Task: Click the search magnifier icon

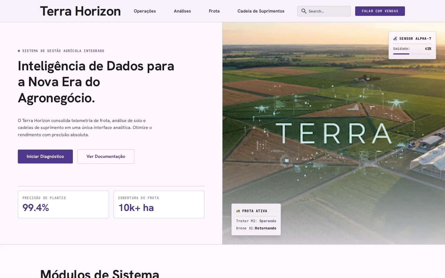Action: [304, 11]
